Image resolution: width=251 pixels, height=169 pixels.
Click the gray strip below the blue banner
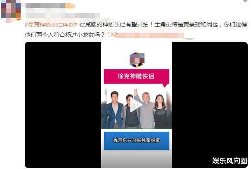tap(136, 159)
